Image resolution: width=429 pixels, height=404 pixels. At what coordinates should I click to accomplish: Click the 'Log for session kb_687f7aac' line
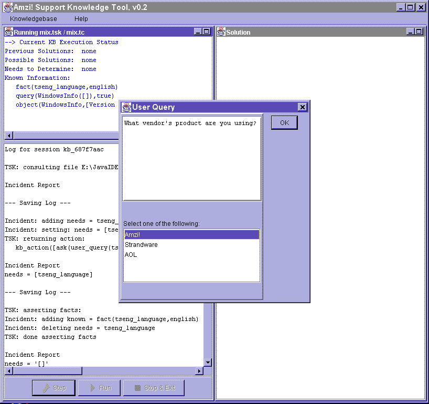[54, 149]
